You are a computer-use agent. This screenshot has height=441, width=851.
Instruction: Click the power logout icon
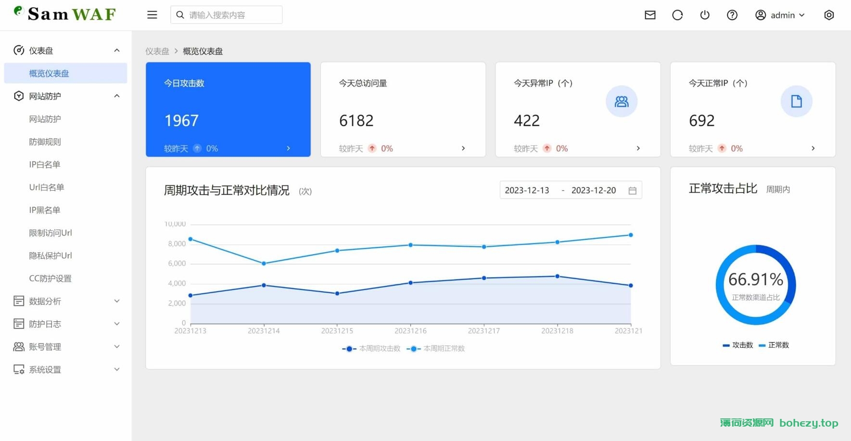click(x=705, y=15)
